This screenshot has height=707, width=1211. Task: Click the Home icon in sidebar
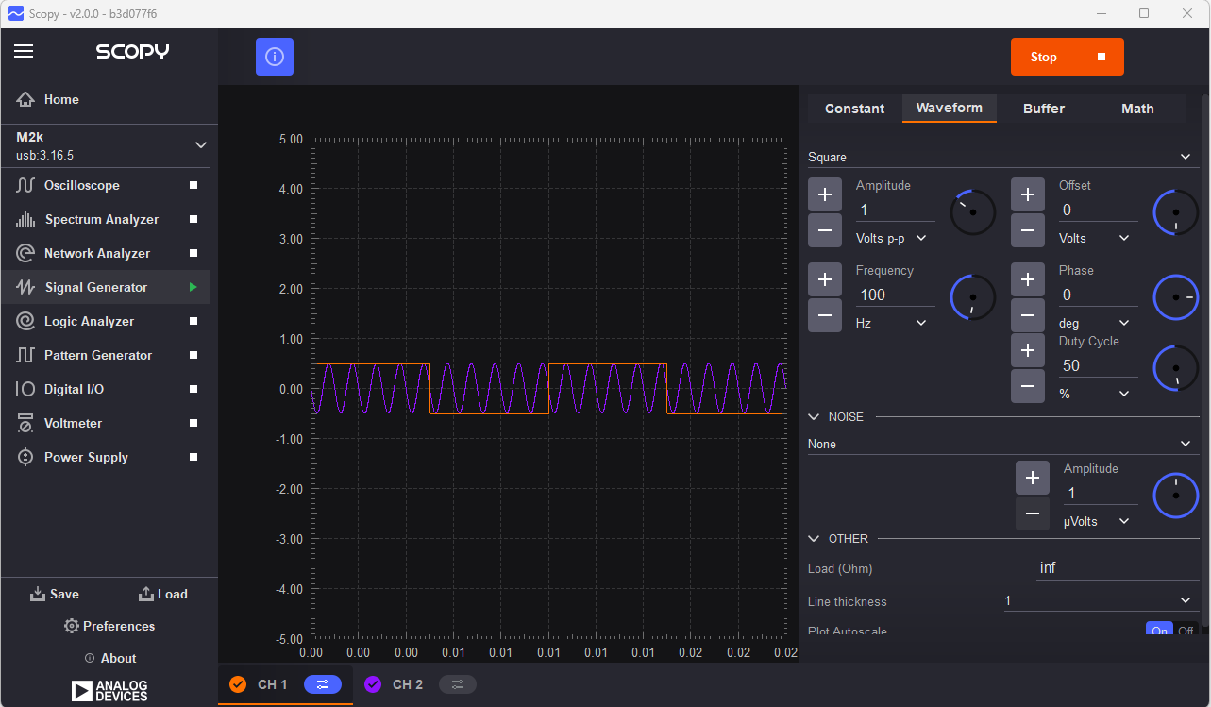tap(25, 99)
